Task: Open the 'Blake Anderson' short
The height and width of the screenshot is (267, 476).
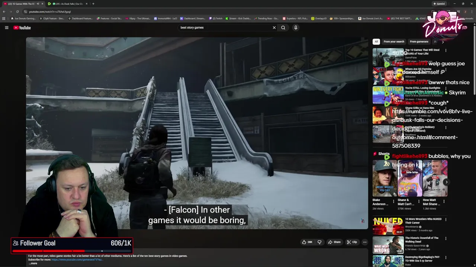Action: pyautogui.click(x=385, y=178)
